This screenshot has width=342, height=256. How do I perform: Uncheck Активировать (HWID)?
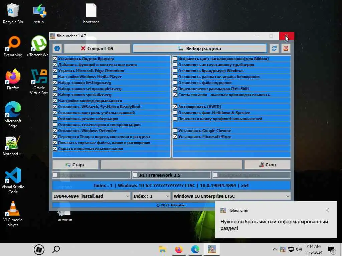pyautogui.click(x=175, y=107)
